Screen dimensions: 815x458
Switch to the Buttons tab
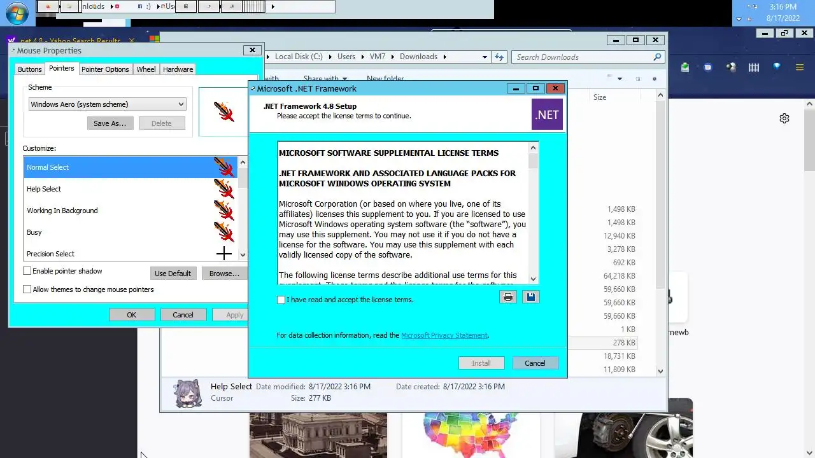coord(29,69)
